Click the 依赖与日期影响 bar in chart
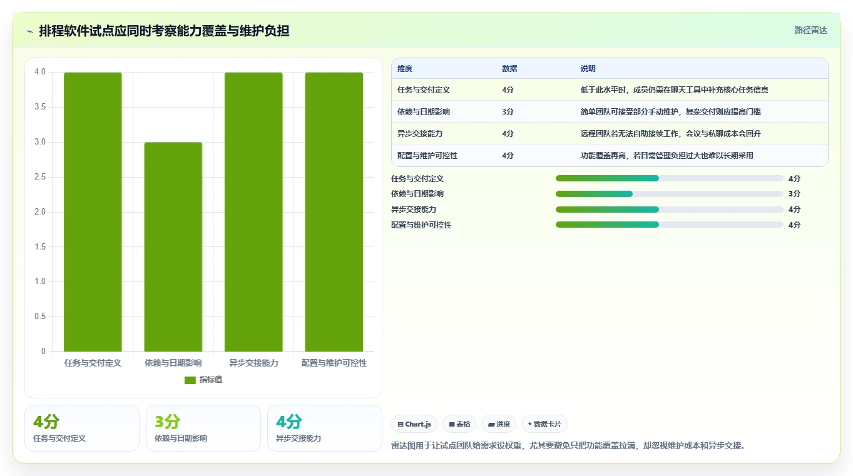 [173, 247]
